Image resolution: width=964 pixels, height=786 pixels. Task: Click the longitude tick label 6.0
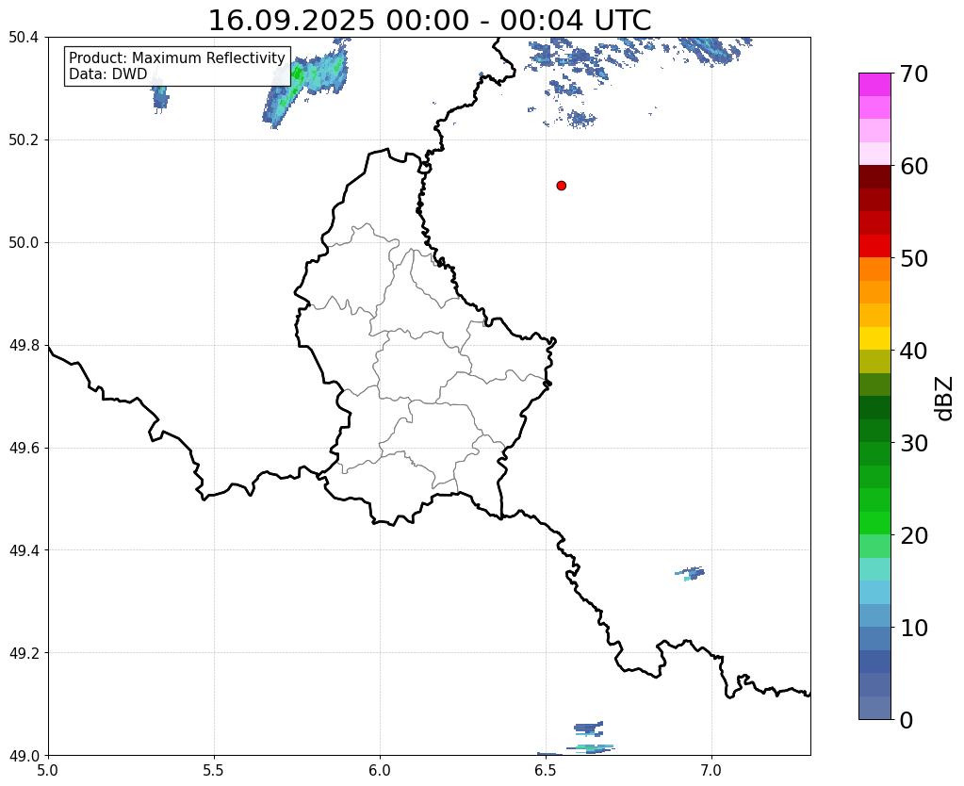(x=380, y=770)
